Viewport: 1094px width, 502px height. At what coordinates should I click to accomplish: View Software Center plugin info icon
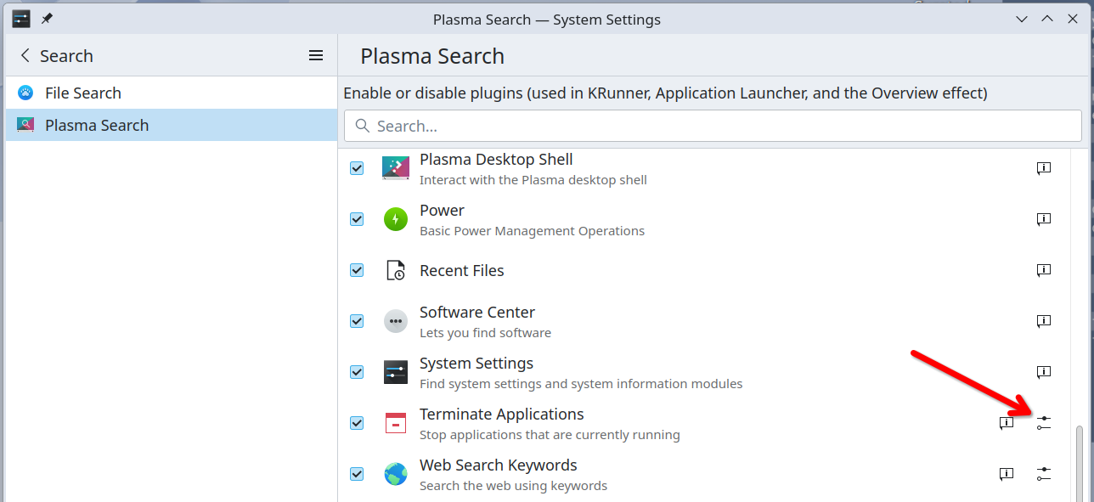[x=1044, y=321]
